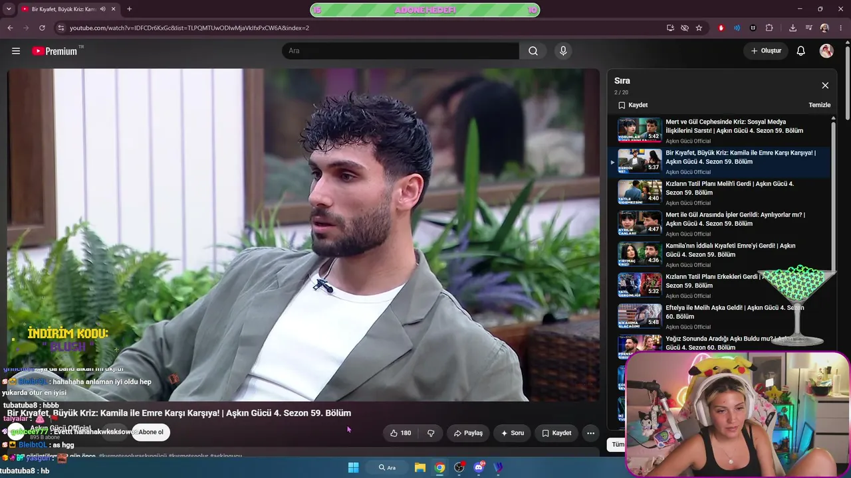
Task: Save the queue using Kaydet in Sıra panel
Action: coord(633,105)
